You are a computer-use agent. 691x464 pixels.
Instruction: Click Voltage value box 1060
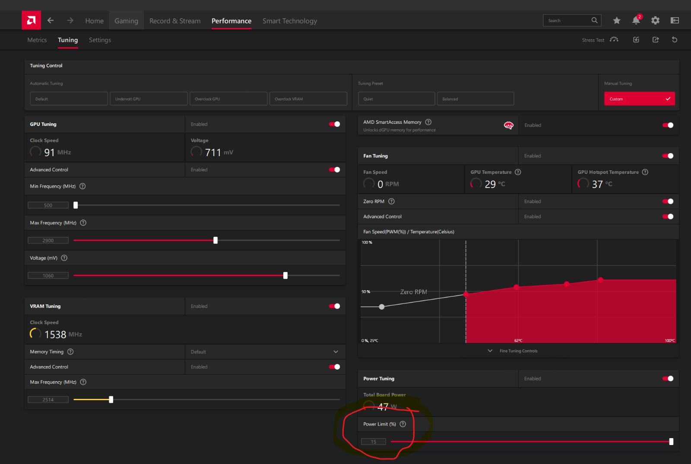(48, 276)
